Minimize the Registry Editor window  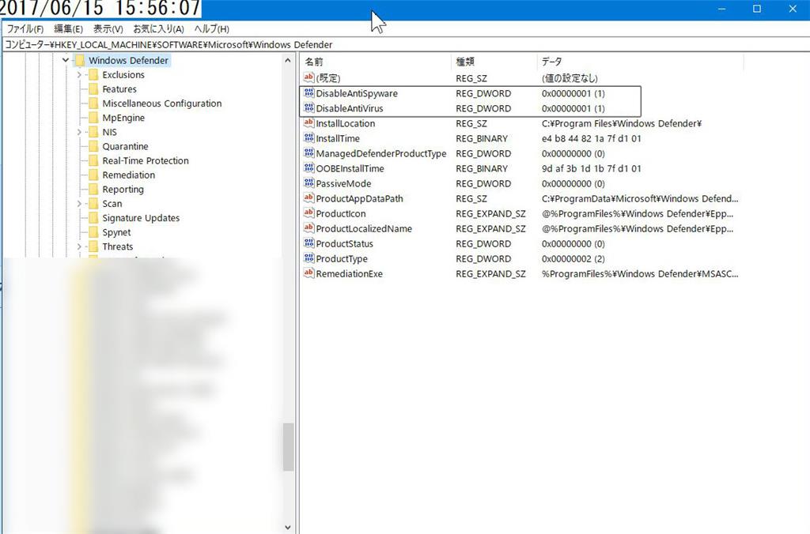click(721, 9)
